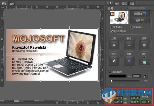The height and width of the screenshot is (106, 154).
Task: Toggle the small checkbox under 颜色 label
Action: 144,57
